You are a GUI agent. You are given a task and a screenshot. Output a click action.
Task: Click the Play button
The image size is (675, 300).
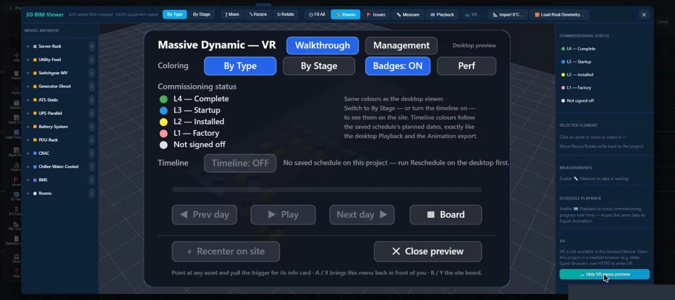(283, 215)
